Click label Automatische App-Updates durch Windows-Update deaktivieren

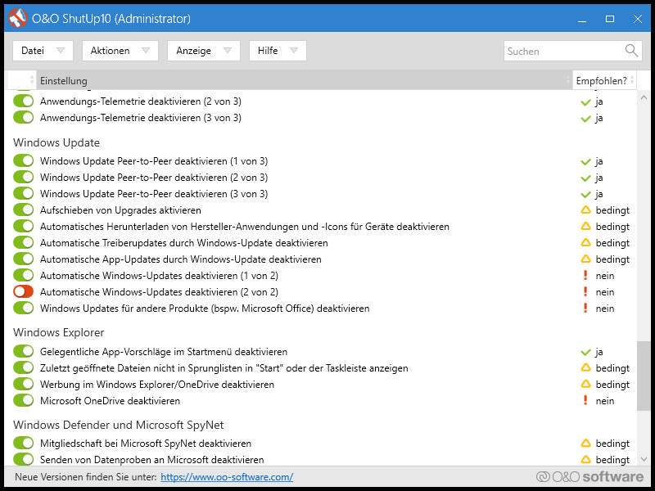click(181, 259)
